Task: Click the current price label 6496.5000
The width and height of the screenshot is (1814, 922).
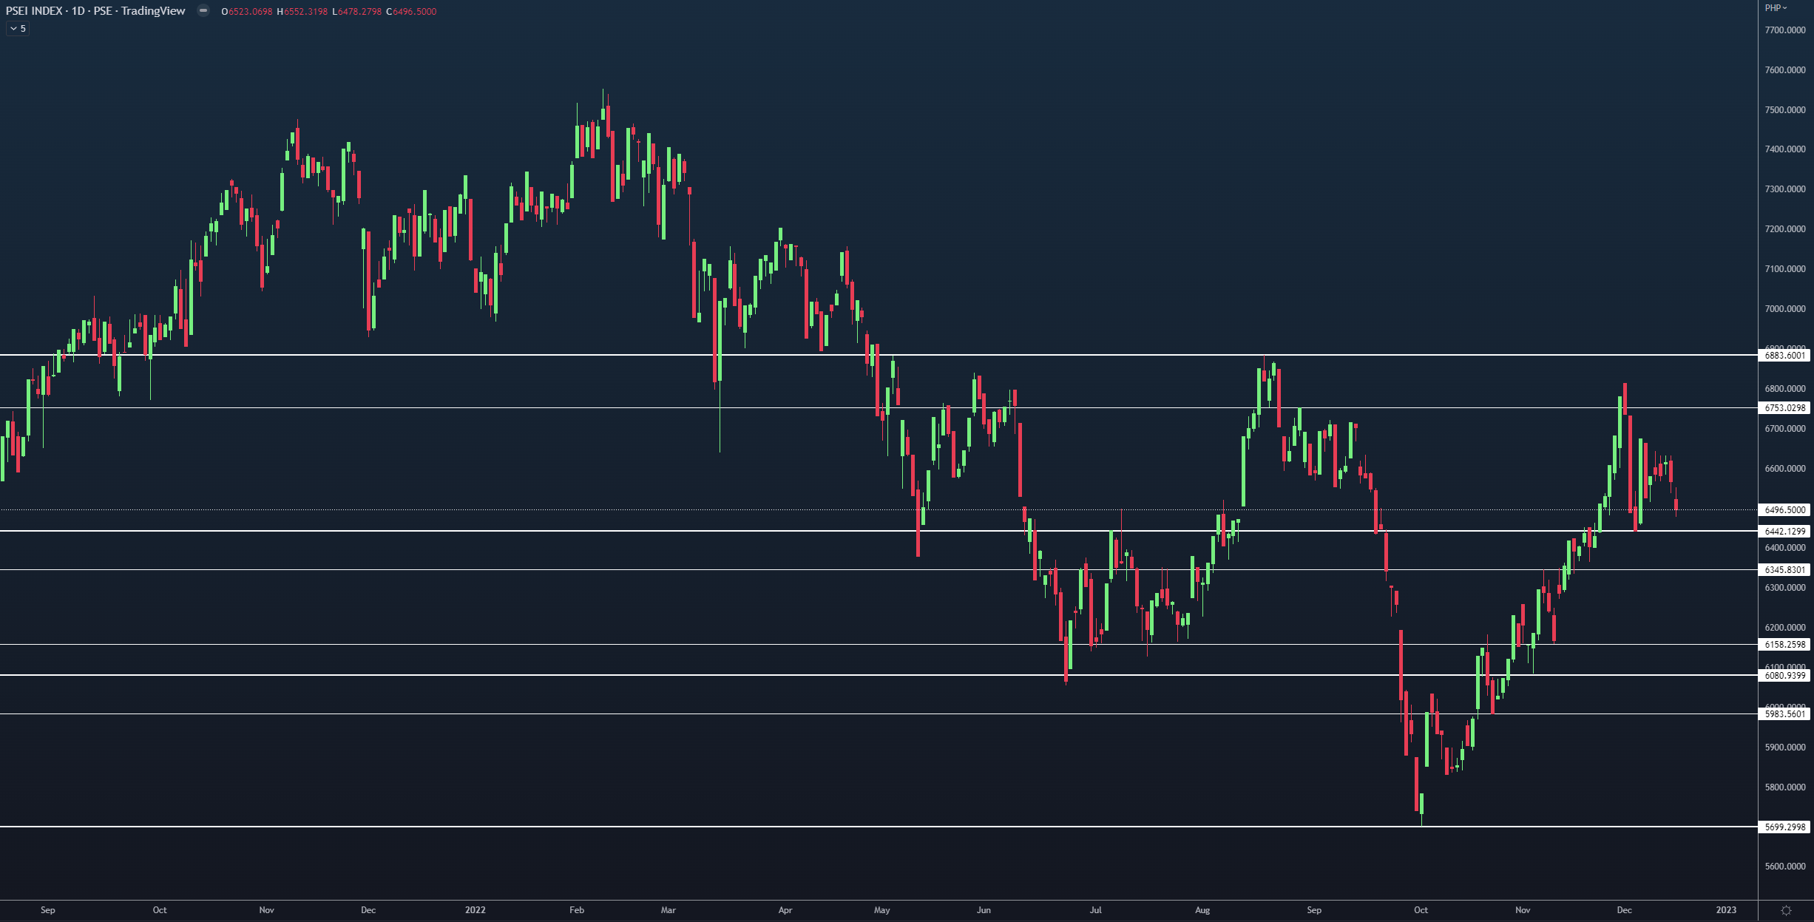Action: point(1784,510)
